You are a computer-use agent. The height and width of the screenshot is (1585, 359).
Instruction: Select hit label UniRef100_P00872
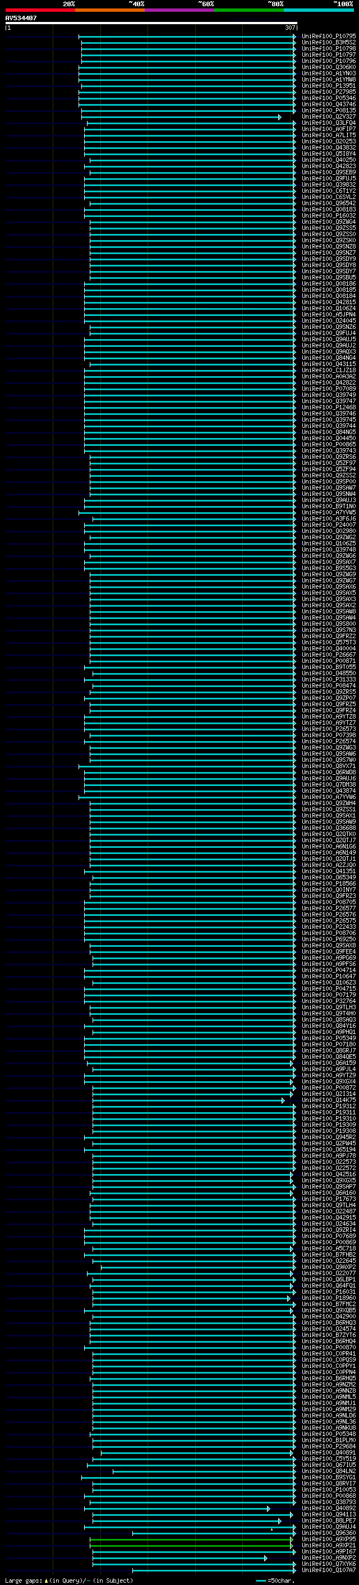tap(328, 1087)
